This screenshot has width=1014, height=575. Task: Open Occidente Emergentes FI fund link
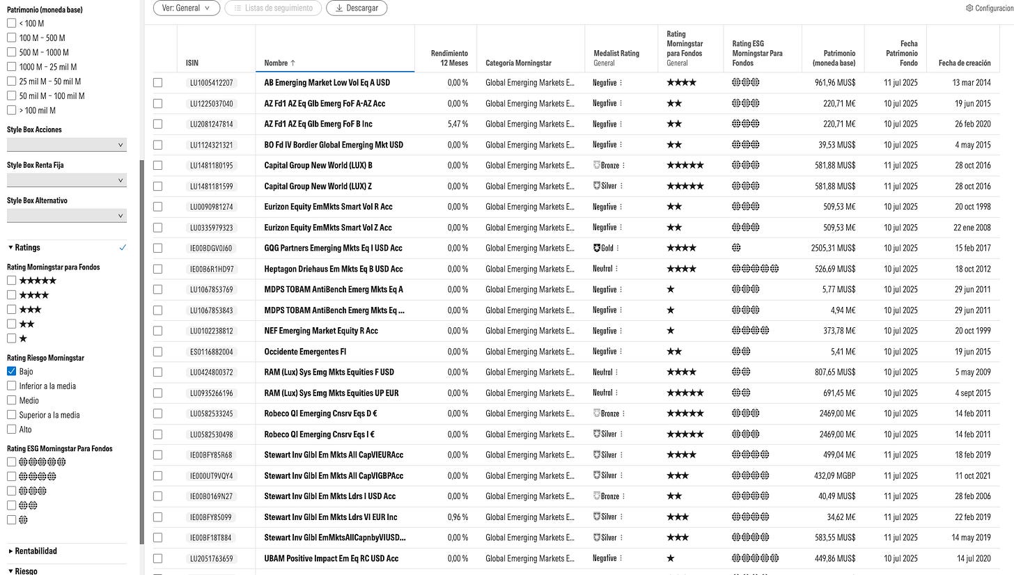(305, 352)
